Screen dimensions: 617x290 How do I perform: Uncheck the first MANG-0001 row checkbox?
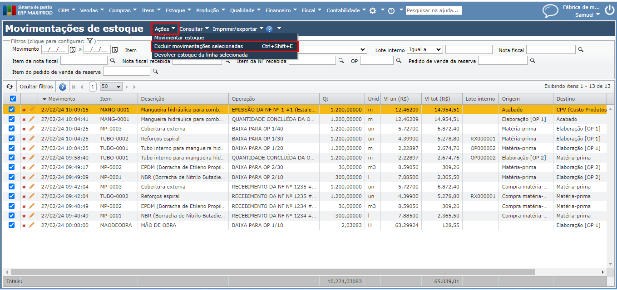(x=12, y=110)
